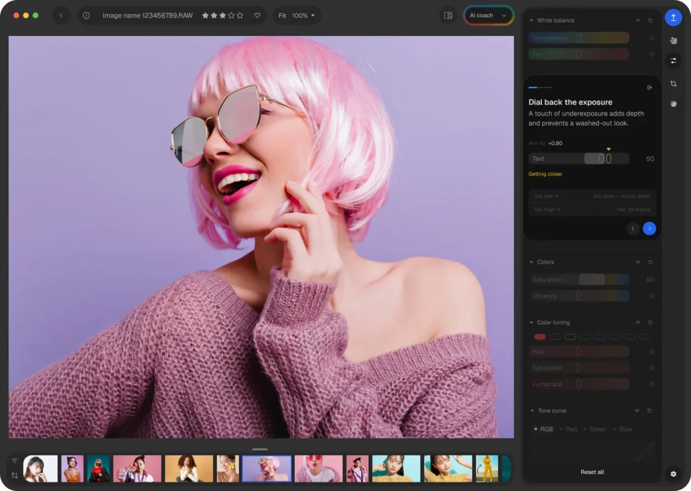Click the Lumanace slider
The width and height of the screenshot is (691, 491).
578,384
